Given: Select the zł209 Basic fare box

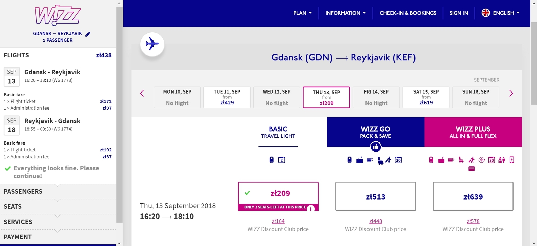Looking at the screenshot, I should coord(278,196).
